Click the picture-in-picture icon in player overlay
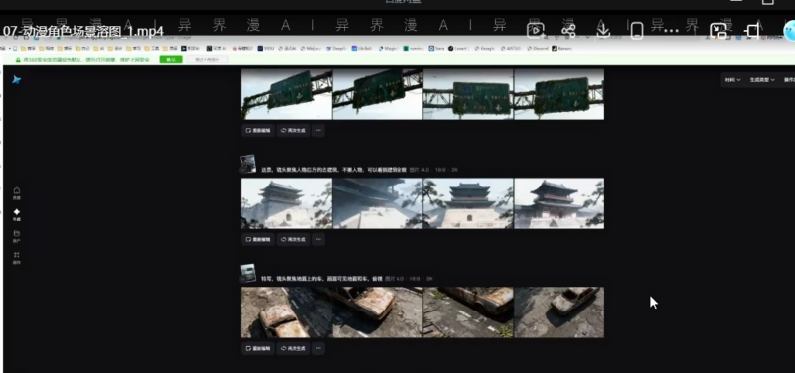 click(x=718, y=31)
